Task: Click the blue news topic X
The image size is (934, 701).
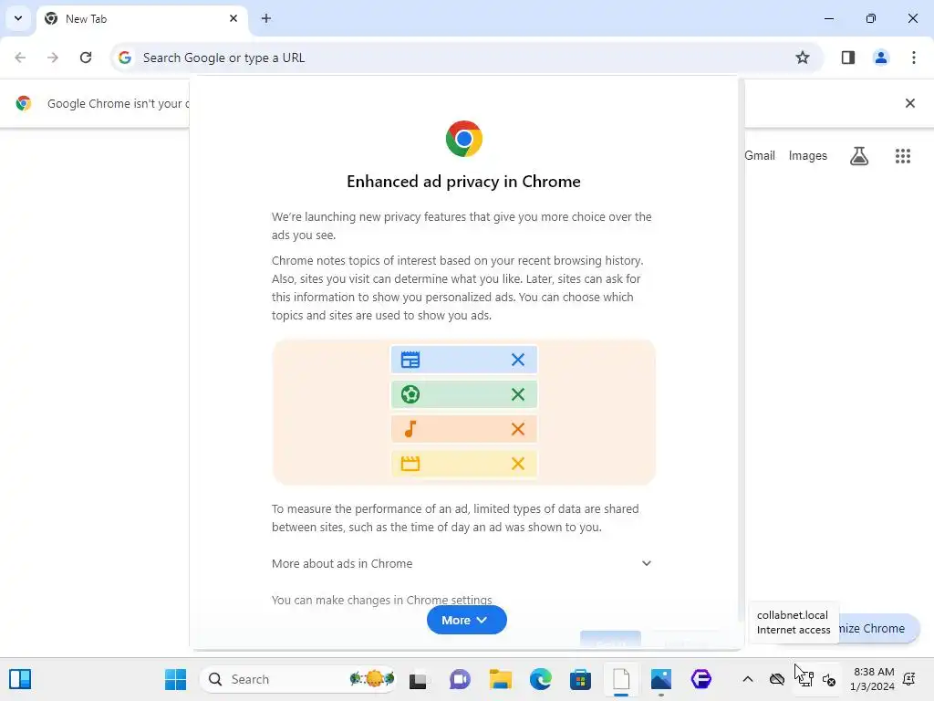Action: click(x=518, y=360)
